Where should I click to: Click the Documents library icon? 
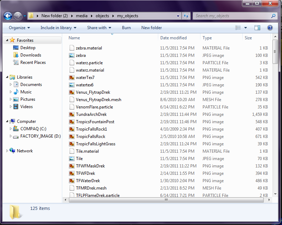pyautogui.click(x=16, y=84)
